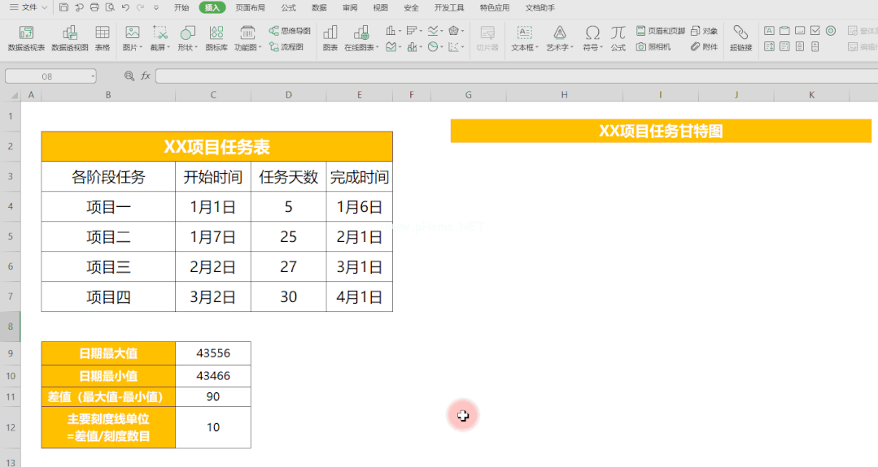Viewport: 878px width, 467px height.
Task: Select cell with value 43466
Action: coord(212,376)
